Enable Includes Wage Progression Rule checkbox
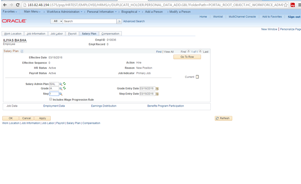The height and width of the screenshot is (184, 301). [51, 99]
